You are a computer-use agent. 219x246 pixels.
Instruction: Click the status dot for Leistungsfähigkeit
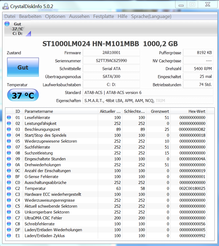click(x=9, y=123)
